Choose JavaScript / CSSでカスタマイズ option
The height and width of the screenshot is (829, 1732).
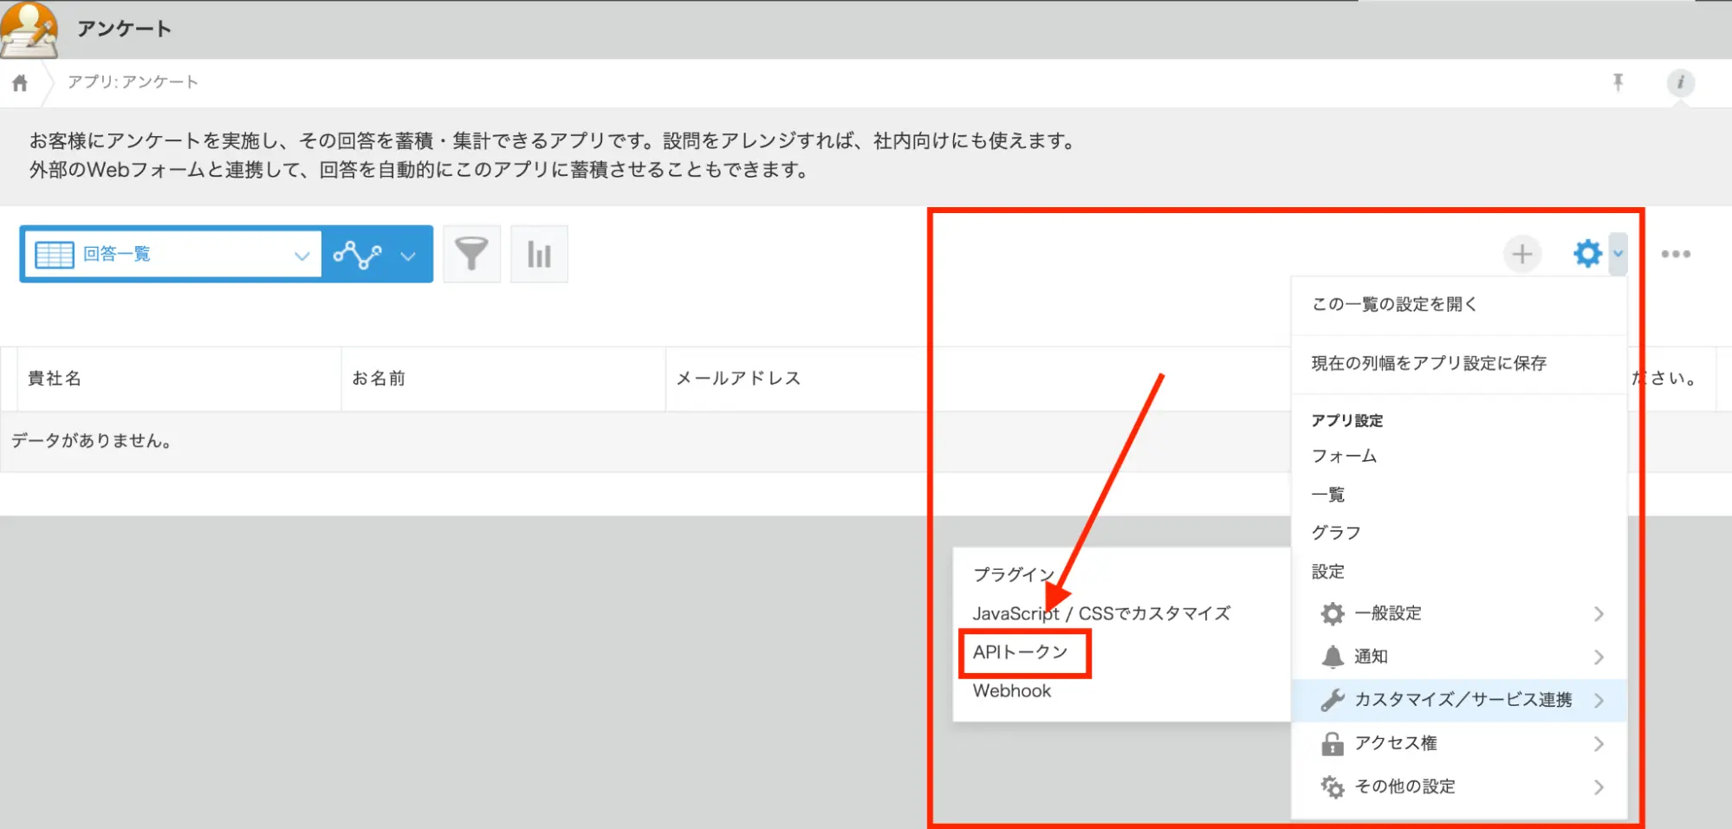click(1100, 613)
